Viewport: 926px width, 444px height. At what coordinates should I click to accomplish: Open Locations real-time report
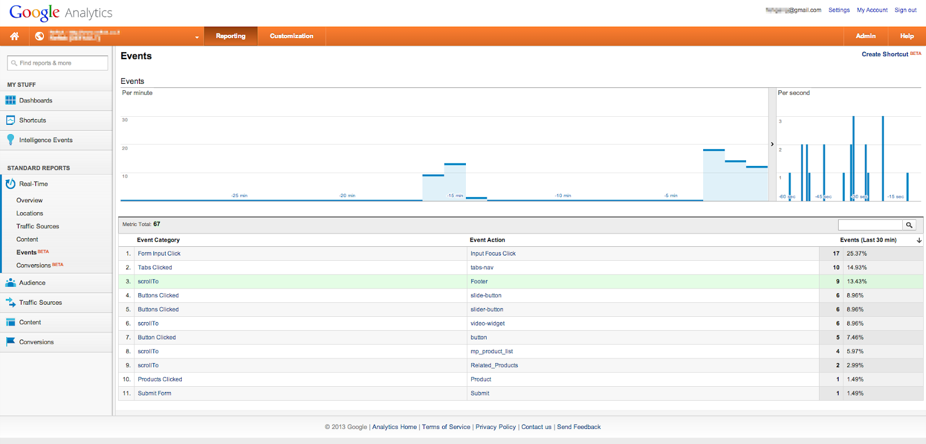point(30,213)
